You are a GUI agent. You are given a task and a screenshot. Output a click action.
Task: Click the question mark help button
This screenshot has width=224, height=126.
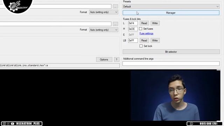[x=117, y=59]
